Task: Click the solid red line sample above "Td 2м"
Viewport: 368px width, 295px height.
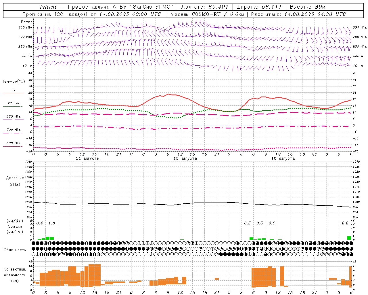Action: (13, 93)
